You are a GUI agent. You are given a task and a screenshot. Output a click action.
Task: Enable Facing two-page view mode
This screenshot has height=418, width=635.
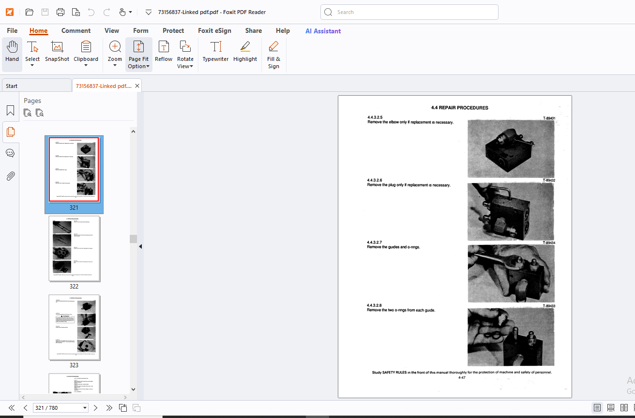(x=624, y=408)
